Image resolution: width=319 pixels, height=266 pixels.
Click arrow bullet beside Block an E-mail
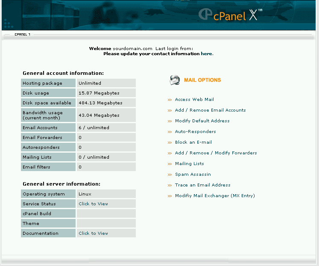(170, 142)
